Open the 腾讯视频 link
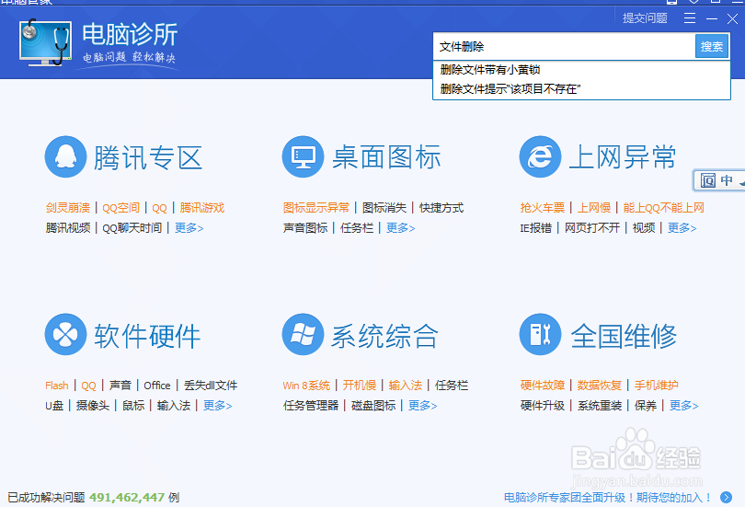Image resolution: width=745 pixels, height=507 pixels. click(x=68, y=228)
